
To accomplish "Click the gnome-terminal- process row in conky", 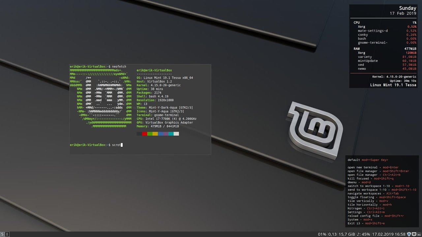I will (387, 42).
